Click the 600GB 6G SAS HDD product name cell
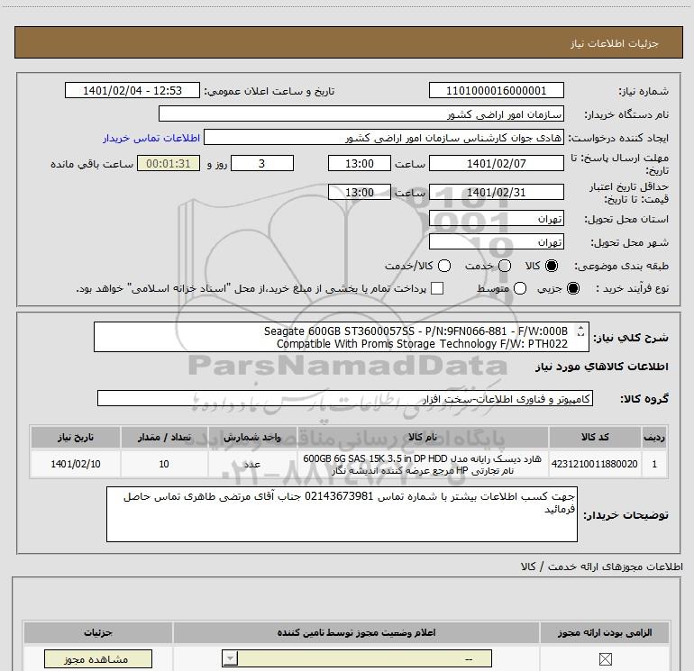The width and height of the screenshot is (694, 671). coord(423,464)
